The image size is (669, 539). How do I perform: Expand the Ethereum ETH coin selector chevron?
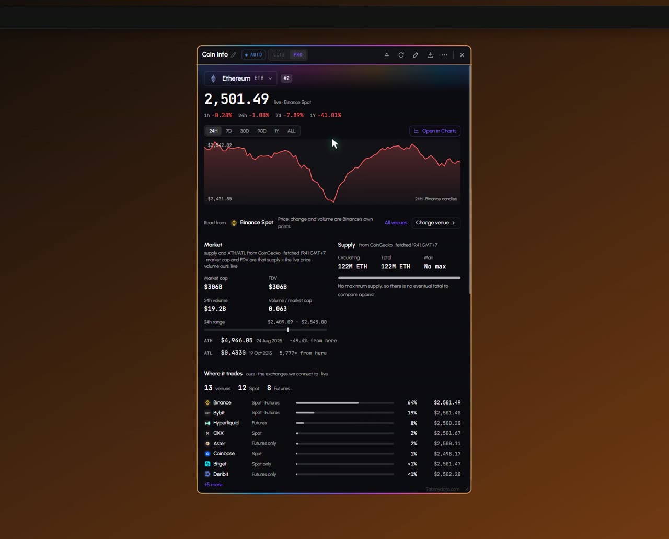point(270,78)
